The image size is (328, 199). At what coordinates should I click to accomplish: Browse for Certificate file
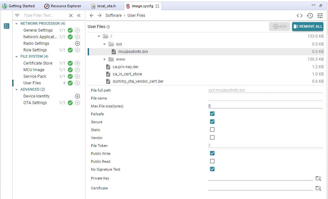click(318, 188)
